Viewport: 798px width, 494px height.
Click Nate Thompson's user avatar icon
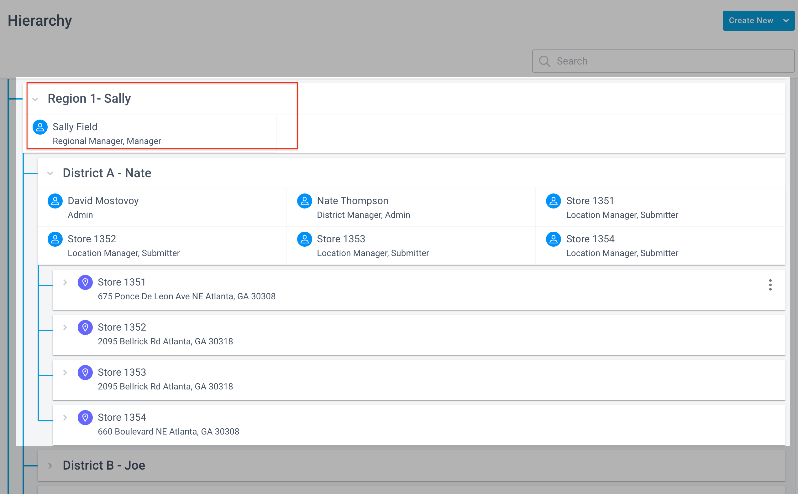pos(304,201)
